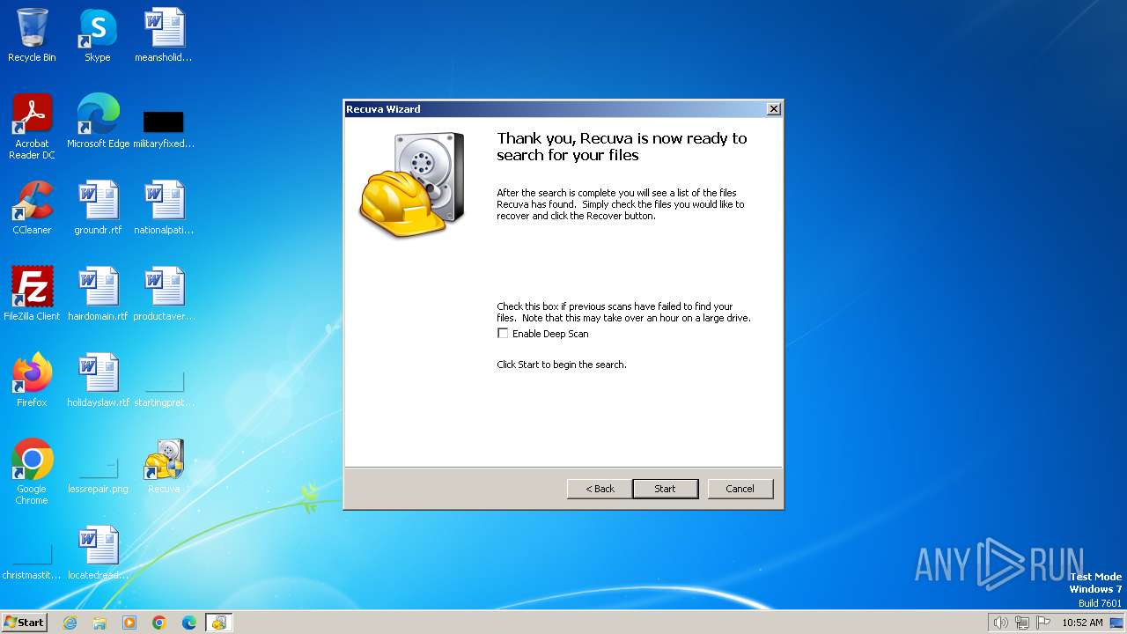The width and height of the screenshot is (1127, 634).
Task: Enable the Deep Scan checkbox
Action: coord(503,334)
